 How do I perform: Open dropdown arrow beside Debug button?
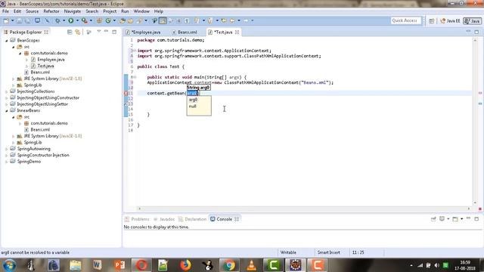click(64, 20)
